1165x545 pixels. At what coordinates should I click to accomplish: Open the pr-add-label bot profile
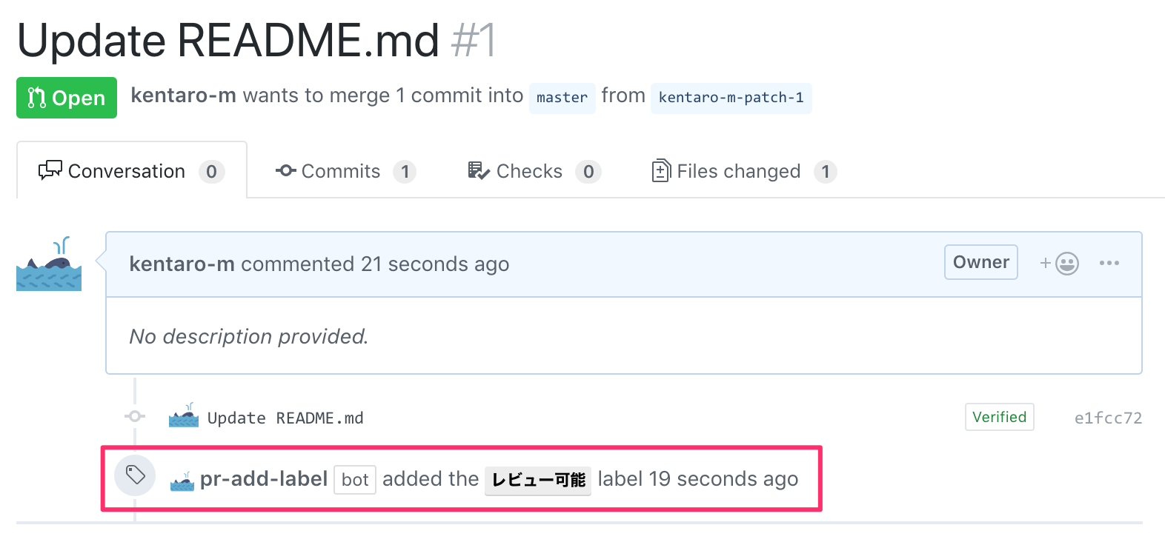(x=263, y=479)
